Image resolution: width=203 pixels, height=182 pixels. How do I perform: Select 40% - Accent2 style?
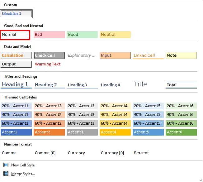pos(49,115)
